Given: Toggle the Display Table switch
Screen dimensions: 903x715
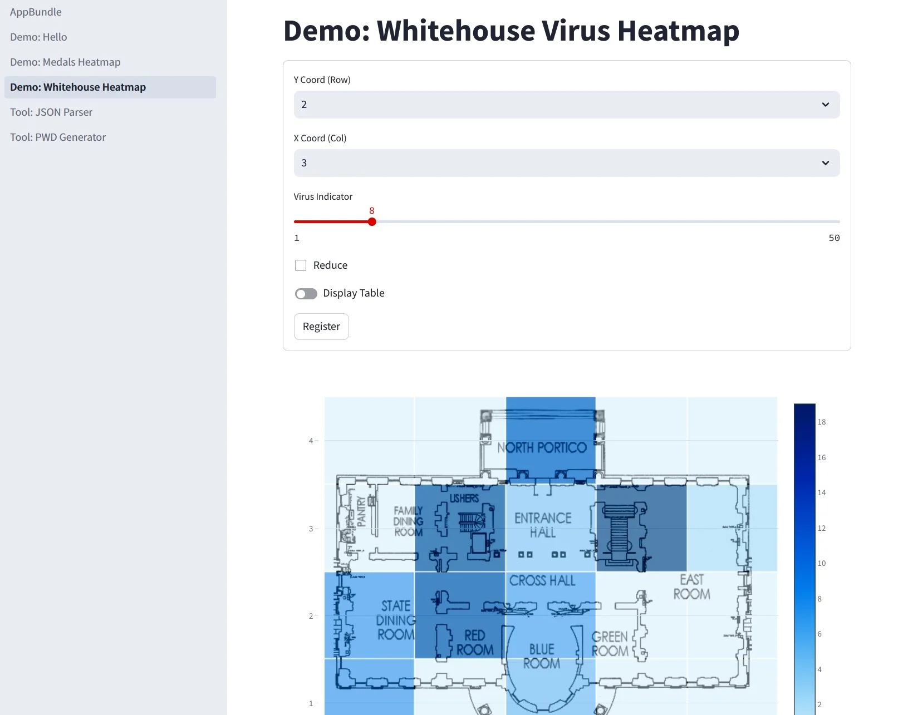Looking at the screenshot, I should [306, 294].
